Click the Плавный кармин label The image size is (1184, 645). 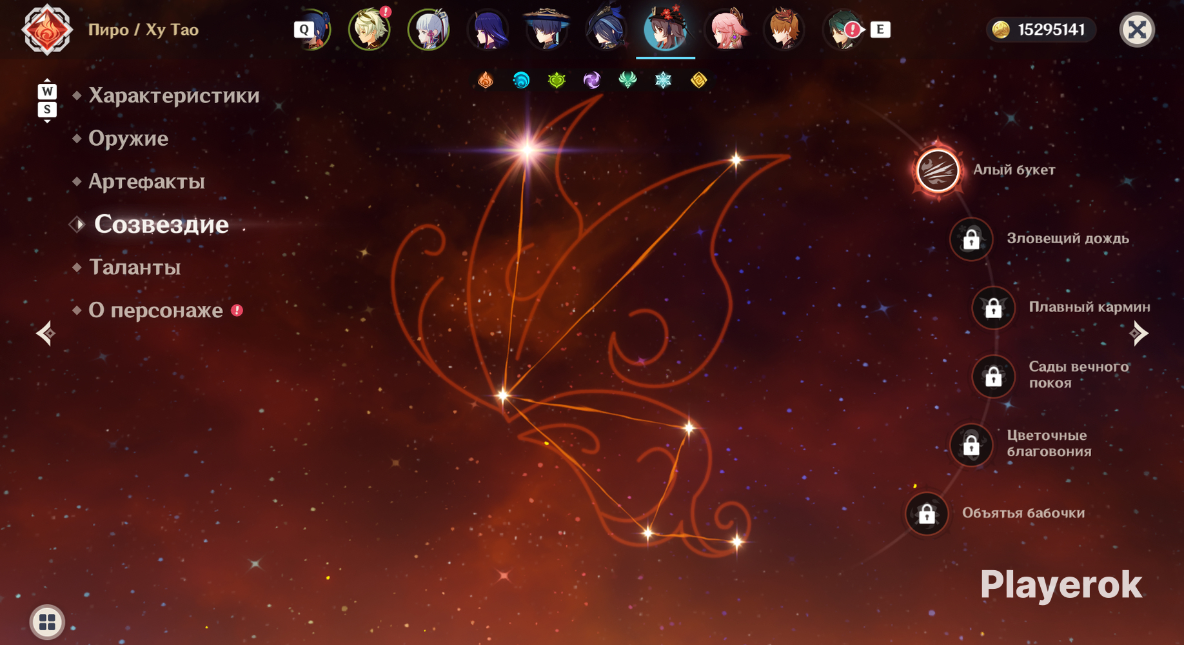pos(1089,306)
